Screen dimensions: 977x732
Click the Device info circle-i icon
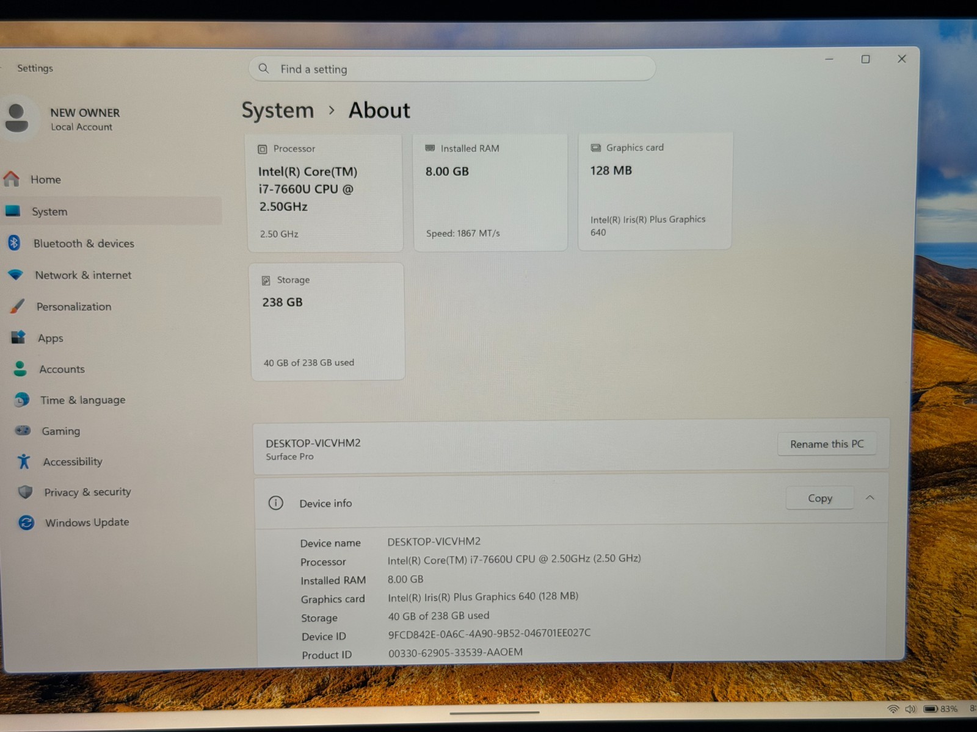pyautogui.click(x=276, y=503)
